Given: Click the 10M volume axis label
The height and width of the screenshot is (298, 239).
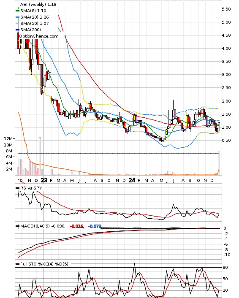Looking at the screenshot, I should pos(8,145).
